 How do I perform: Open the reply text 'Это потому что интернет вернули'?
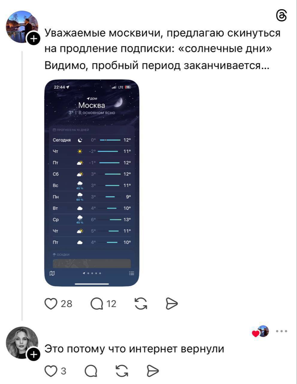pyautogui.click(x=134, y=349)
